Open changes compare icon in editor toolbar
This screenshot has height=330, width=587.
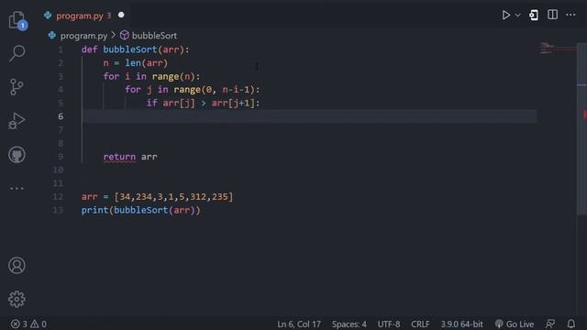[x=534, y=15]
